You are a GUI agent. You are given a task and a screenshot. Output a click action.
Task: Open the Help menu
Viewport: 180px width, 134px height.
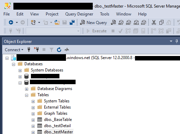coord(142,14)
